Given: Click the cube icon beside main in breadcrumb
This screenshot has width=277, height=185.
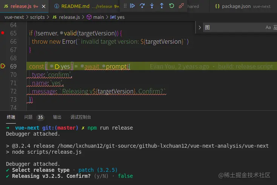Looking at the screenshot, I should coord(89,17).
